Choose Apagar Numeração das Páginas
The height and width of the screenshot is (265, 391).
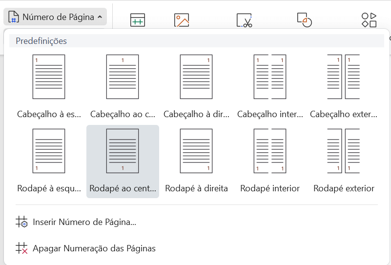pyautogui.click(x=85, y=248)
